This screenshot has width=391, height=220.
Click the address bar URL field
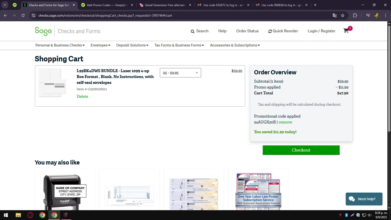click(x=182, y=15)
